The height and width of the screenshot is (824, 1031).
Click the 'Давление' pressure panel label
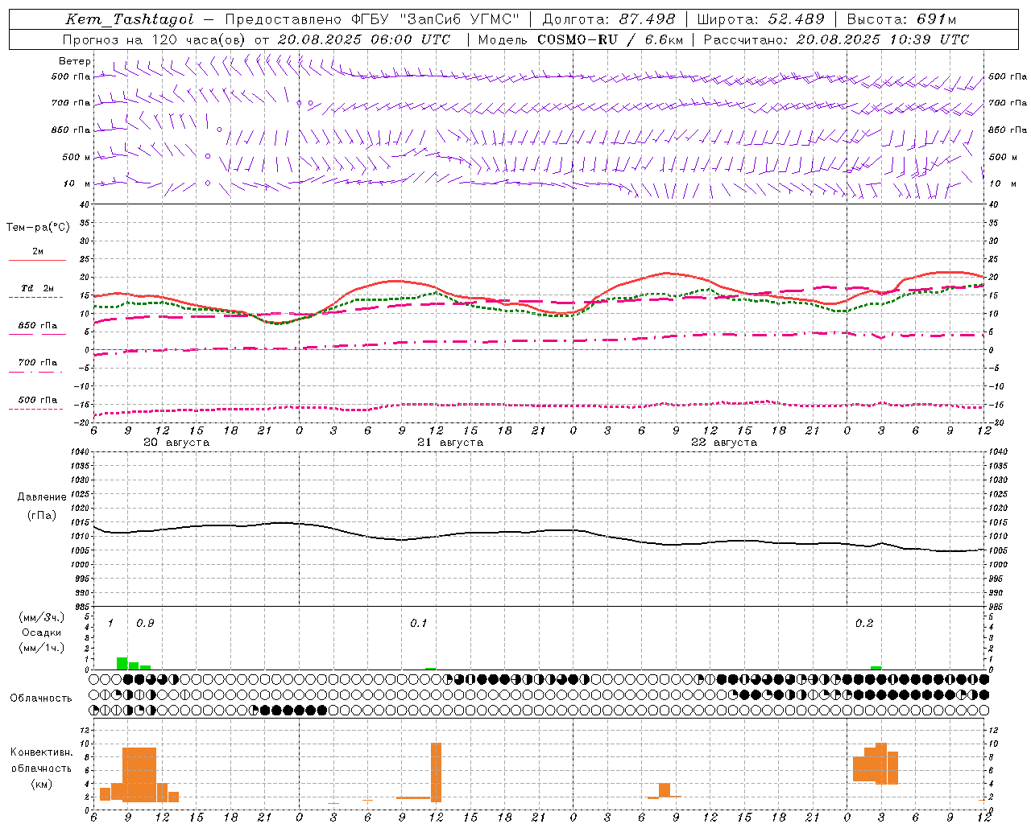point(42,497)
